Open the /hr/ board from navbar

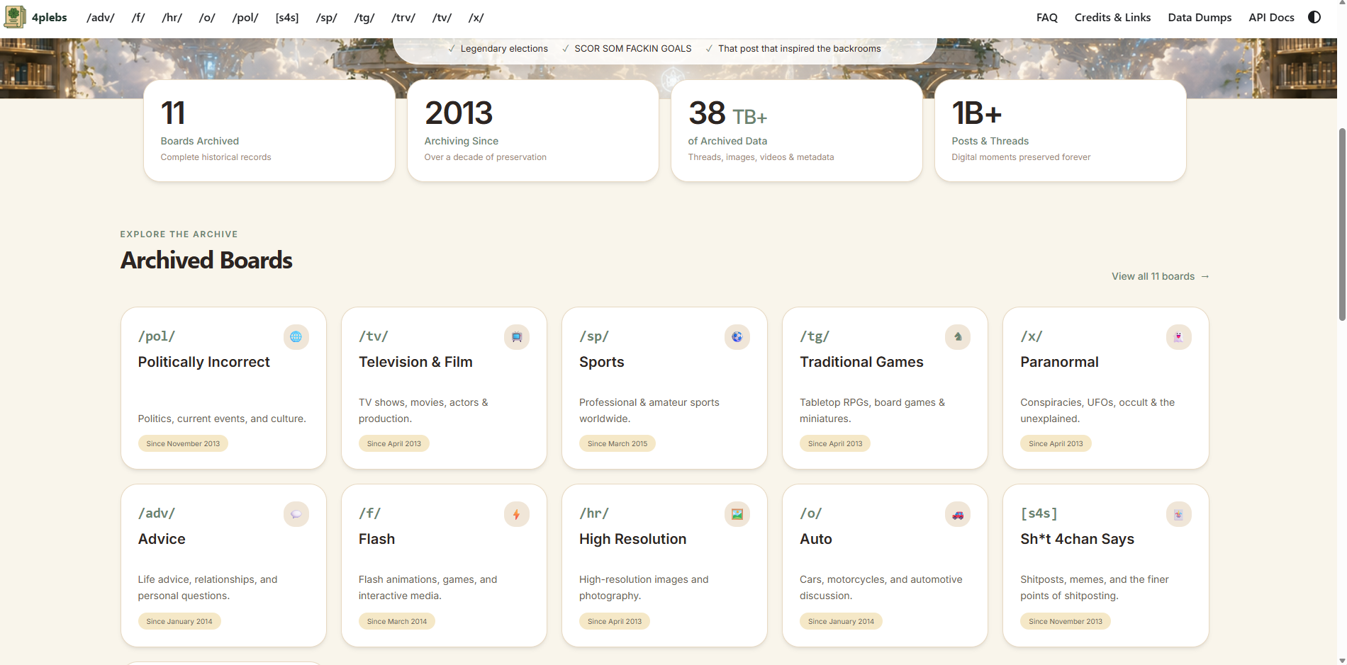172,18
